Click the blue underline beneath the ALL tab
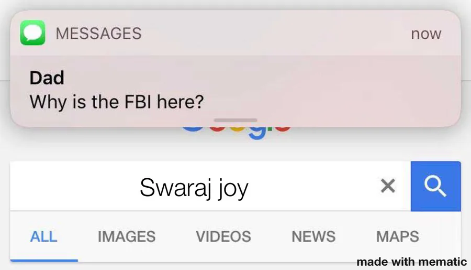Viewport: 471px width, 270px height. pyautogui.click(x=44, y=261)
